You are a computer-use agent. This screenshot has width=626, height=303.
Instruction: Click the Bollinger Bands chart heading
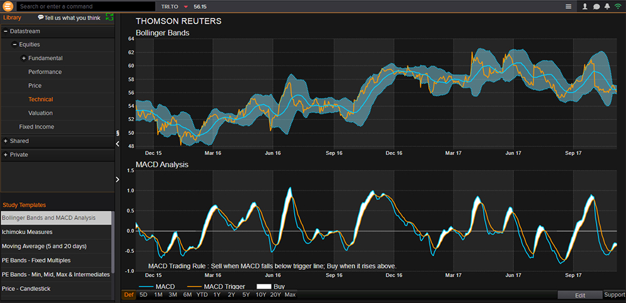163,33
